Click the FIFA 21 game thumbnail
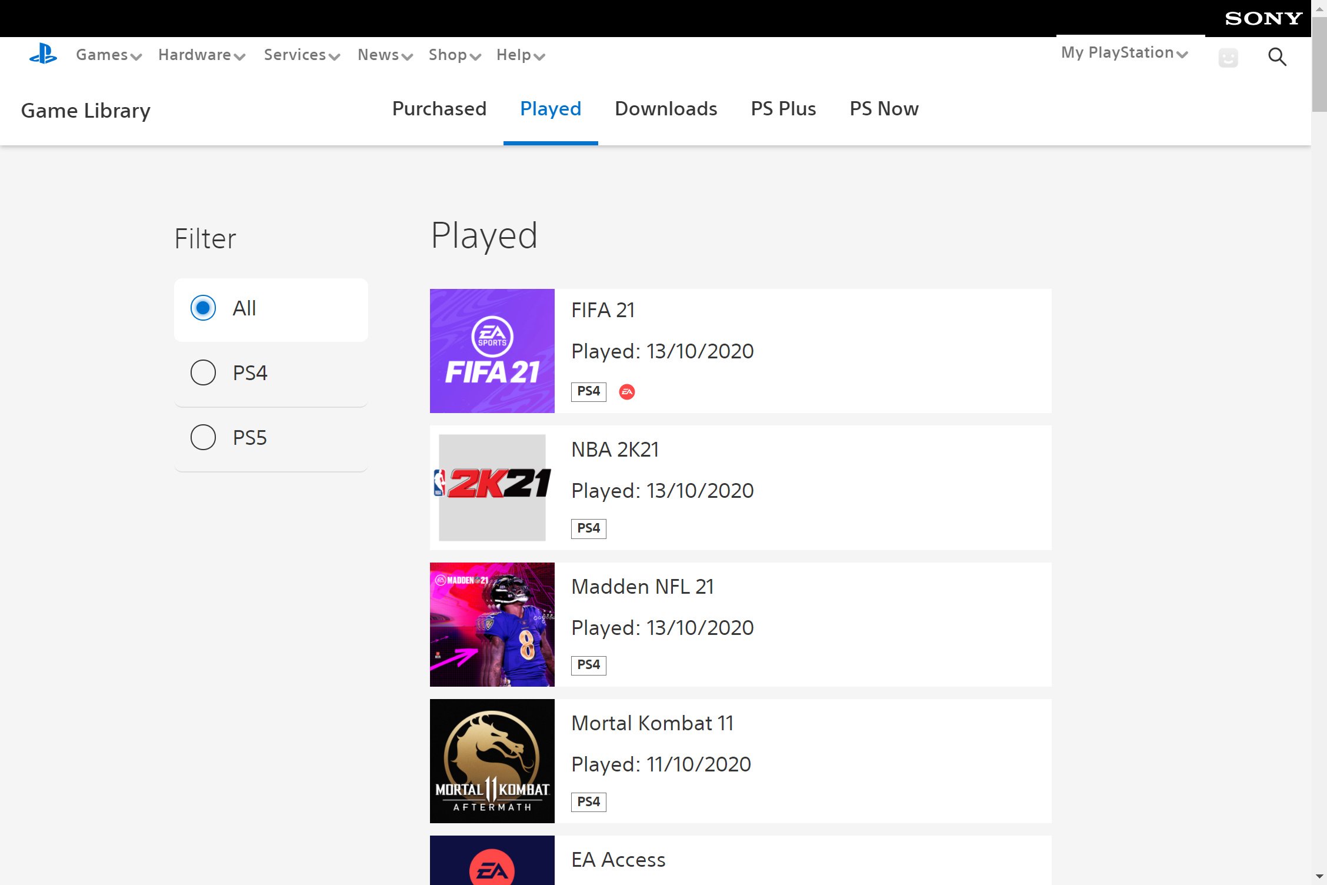The width and height of the screenshot is (1327, 885). pyautogui.click(x=492, y=351)
